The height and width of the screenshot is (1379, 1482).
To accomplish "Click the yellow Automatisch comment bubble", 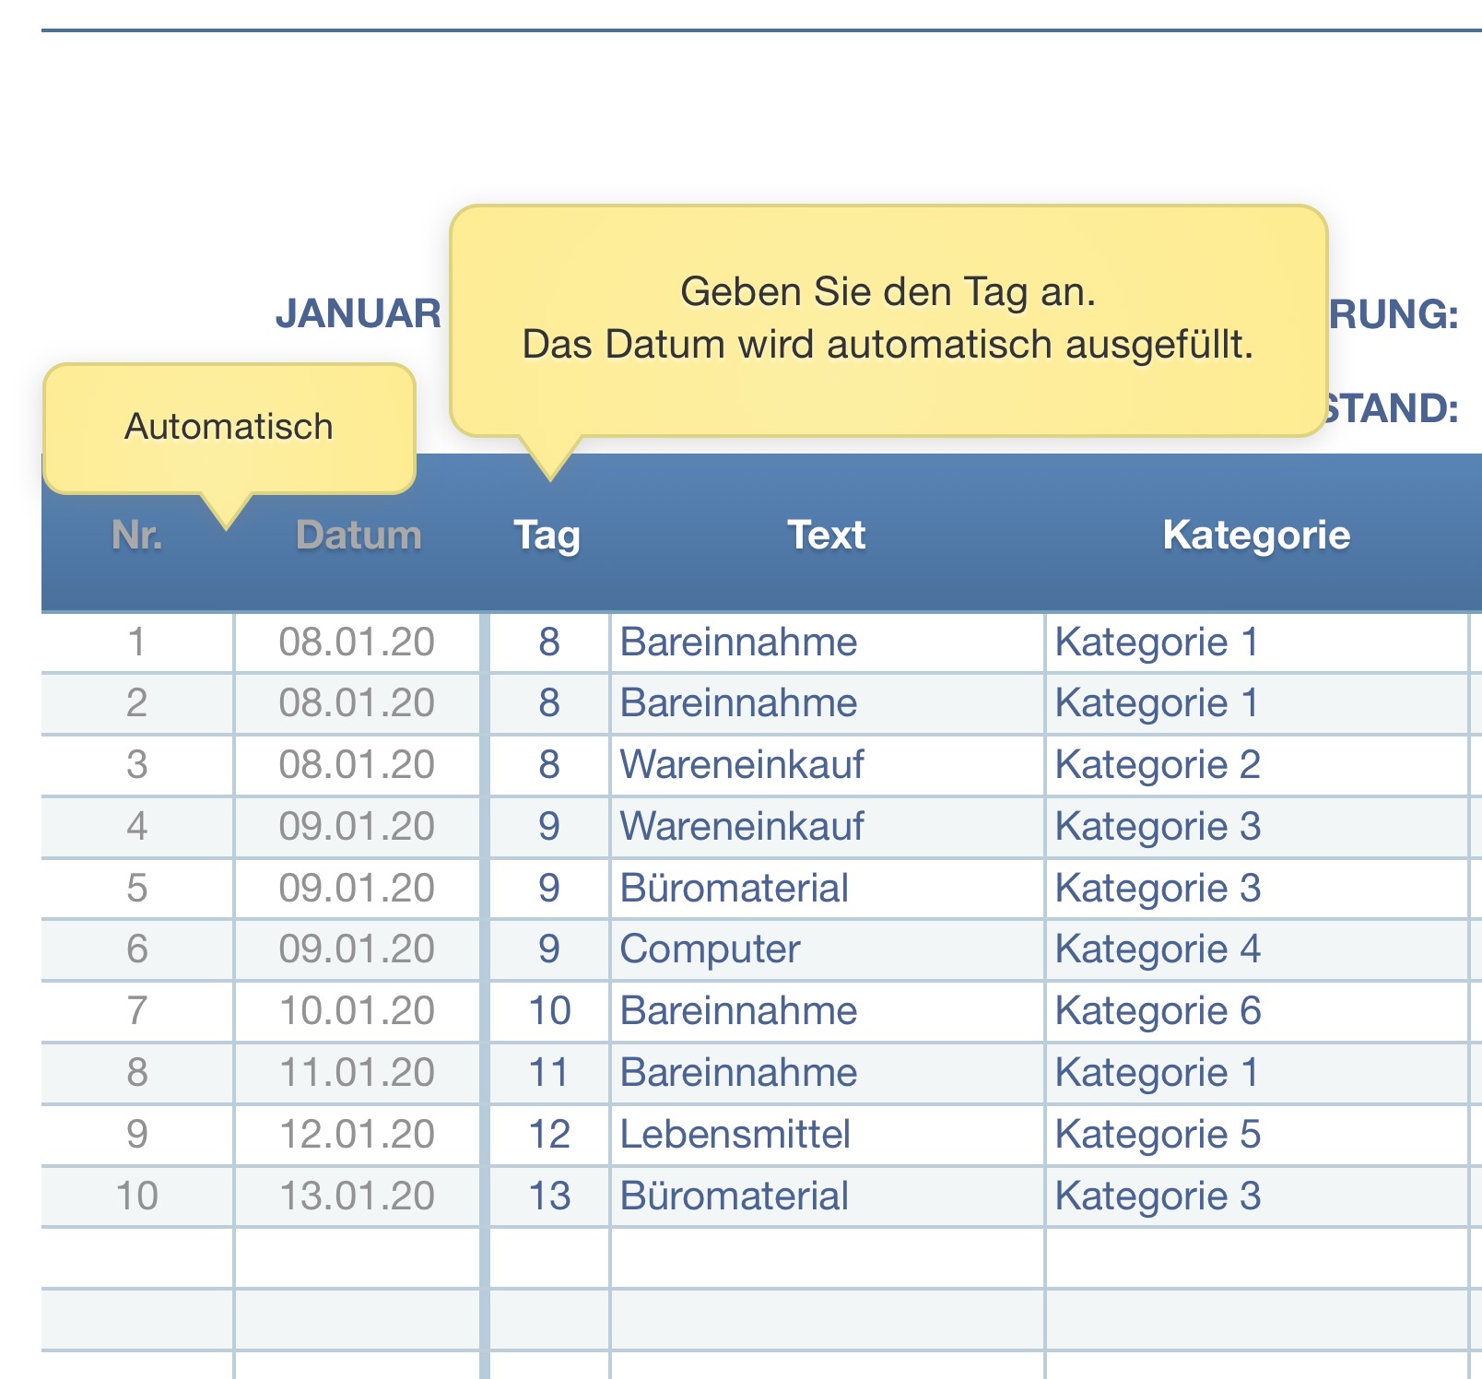I will [x=229, y=428].
